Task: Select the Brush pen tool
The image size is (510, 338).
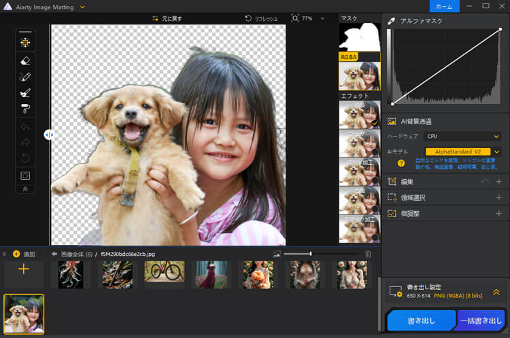Action: click(25, 77)
